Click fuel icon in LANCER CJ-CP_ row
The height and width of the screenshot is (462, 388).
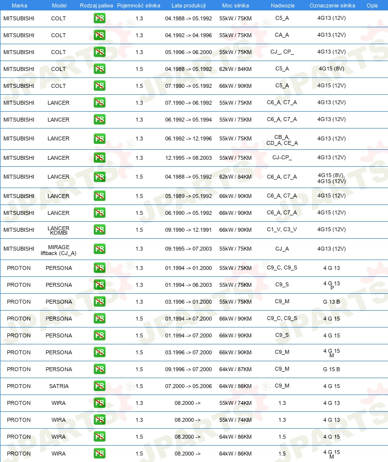pos(100,158)
